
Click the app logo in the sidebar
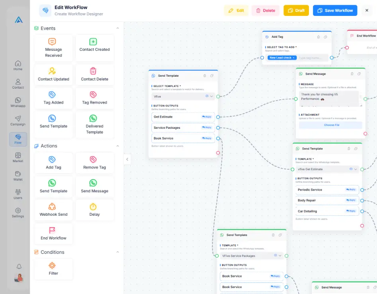(x=19, y=20)
